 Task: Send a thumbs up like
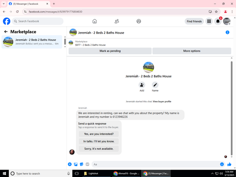pos(229,164)
